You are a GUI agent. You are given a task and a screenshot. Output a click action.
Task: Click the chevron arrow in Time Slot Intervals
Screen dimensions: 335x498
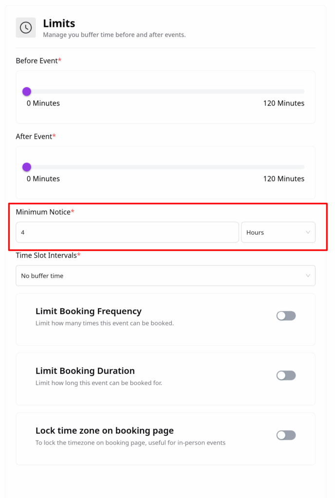pos(308,276)
